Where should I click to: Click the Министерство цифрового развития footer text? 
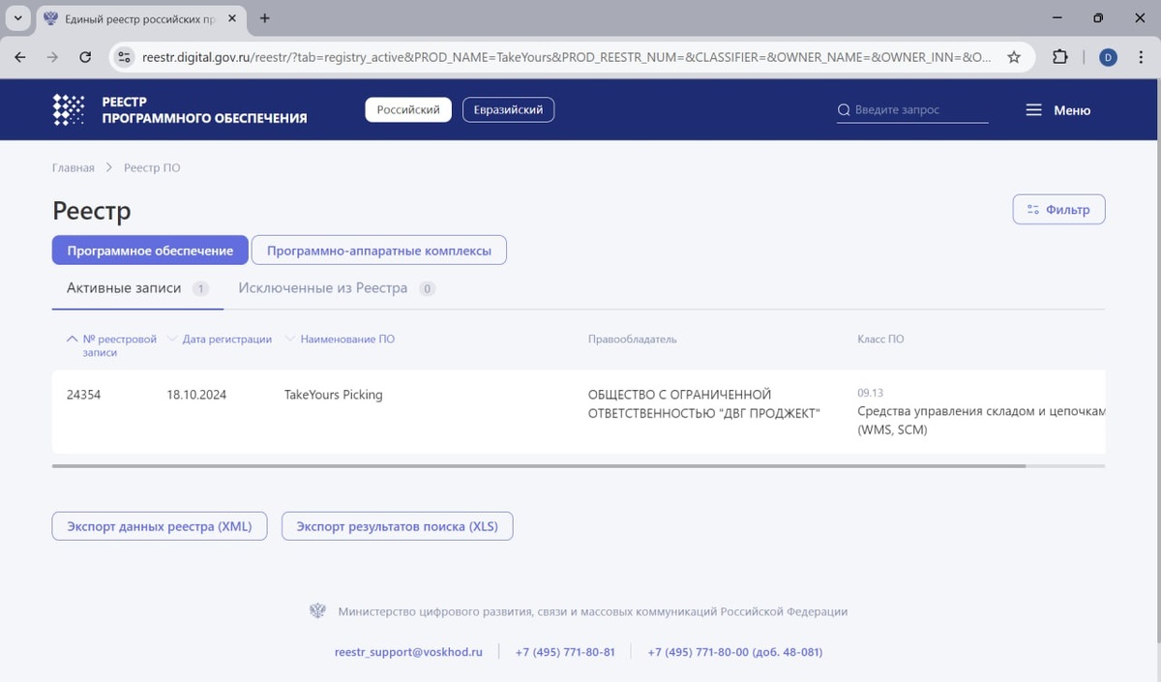pos(593,612)
